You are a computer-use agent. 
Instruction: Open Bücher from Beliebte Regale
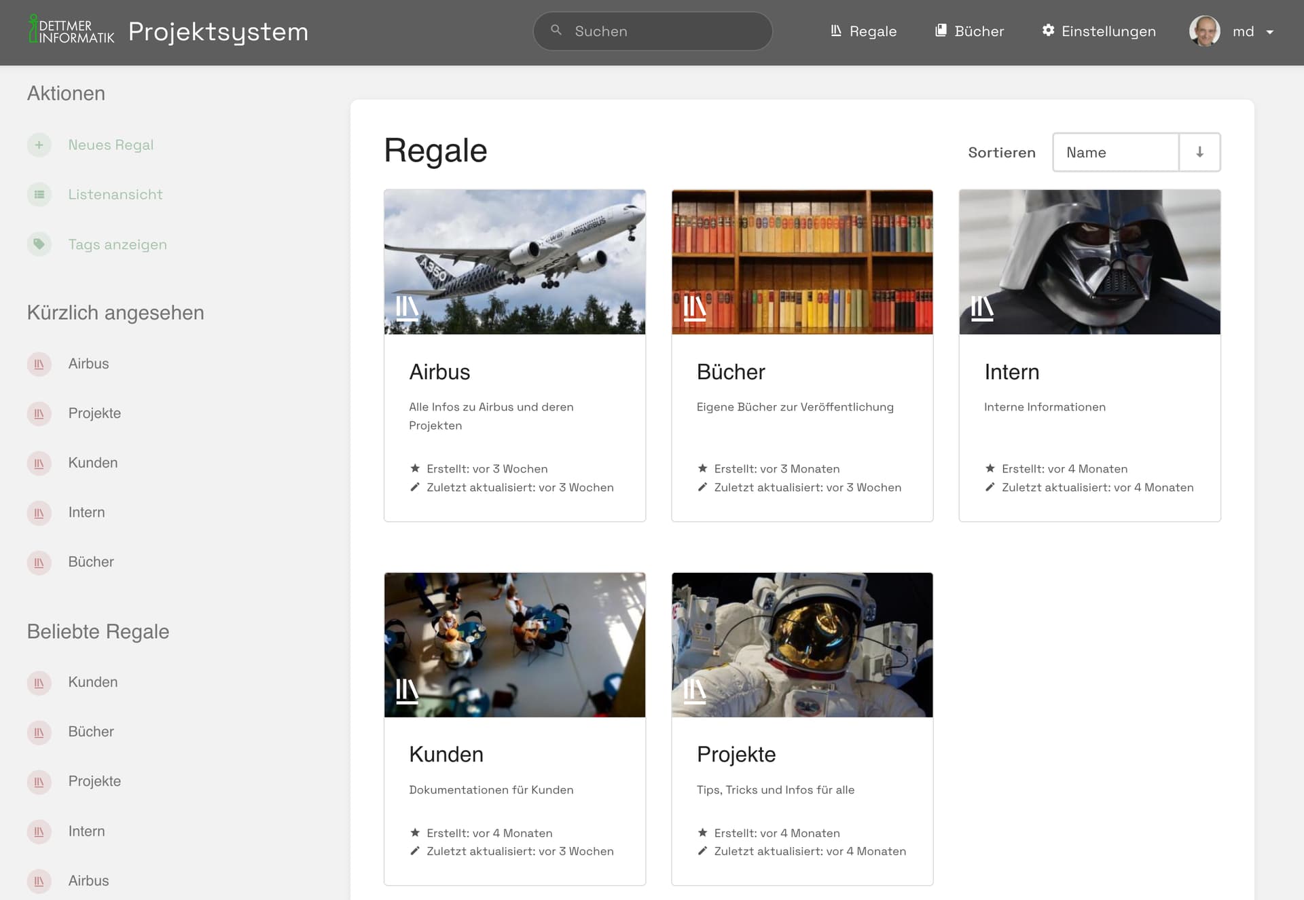(x=91, y=732)
